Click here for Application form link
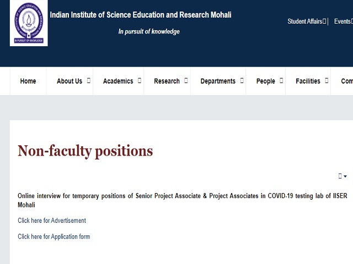This screenshot has height=264, width=353. pyautogui.click(x=54, y=237)
